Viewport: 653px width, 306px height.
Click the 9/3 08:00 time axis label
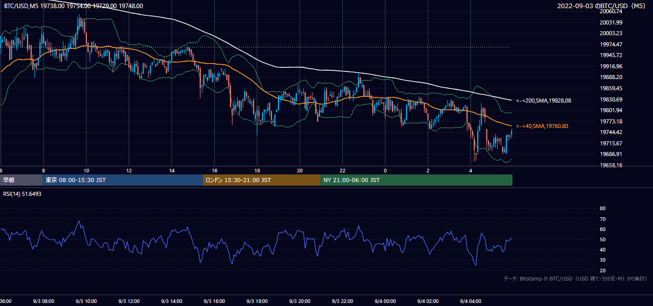pyautogui.click(x=43, y=301)
